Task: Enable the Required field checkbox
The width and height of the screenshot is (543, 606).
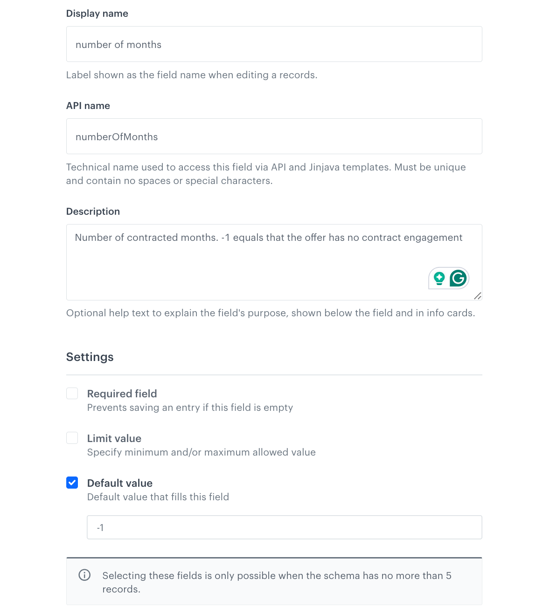Action: (72, 394)
